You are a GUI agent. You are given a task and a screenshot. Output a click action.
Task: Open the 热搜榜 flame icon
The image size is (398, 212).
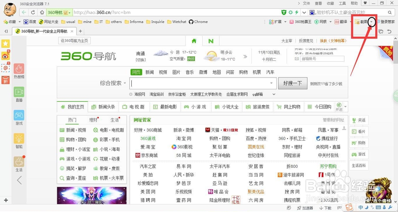[x=19, y=69]
